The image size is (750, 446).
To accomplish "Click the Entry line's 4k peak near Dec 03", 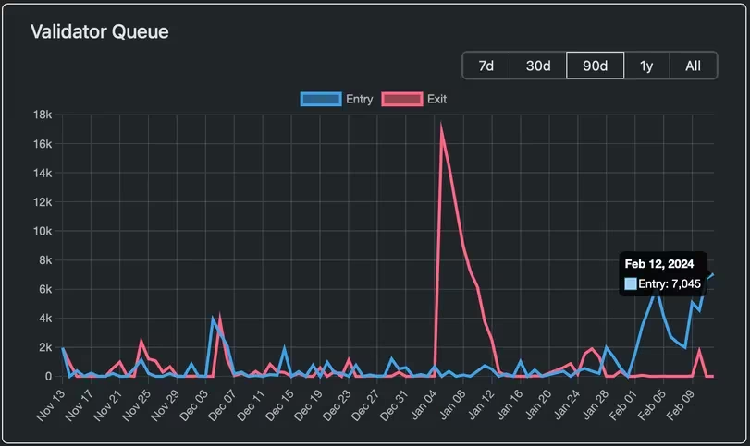I will click(x=214, y=319).
